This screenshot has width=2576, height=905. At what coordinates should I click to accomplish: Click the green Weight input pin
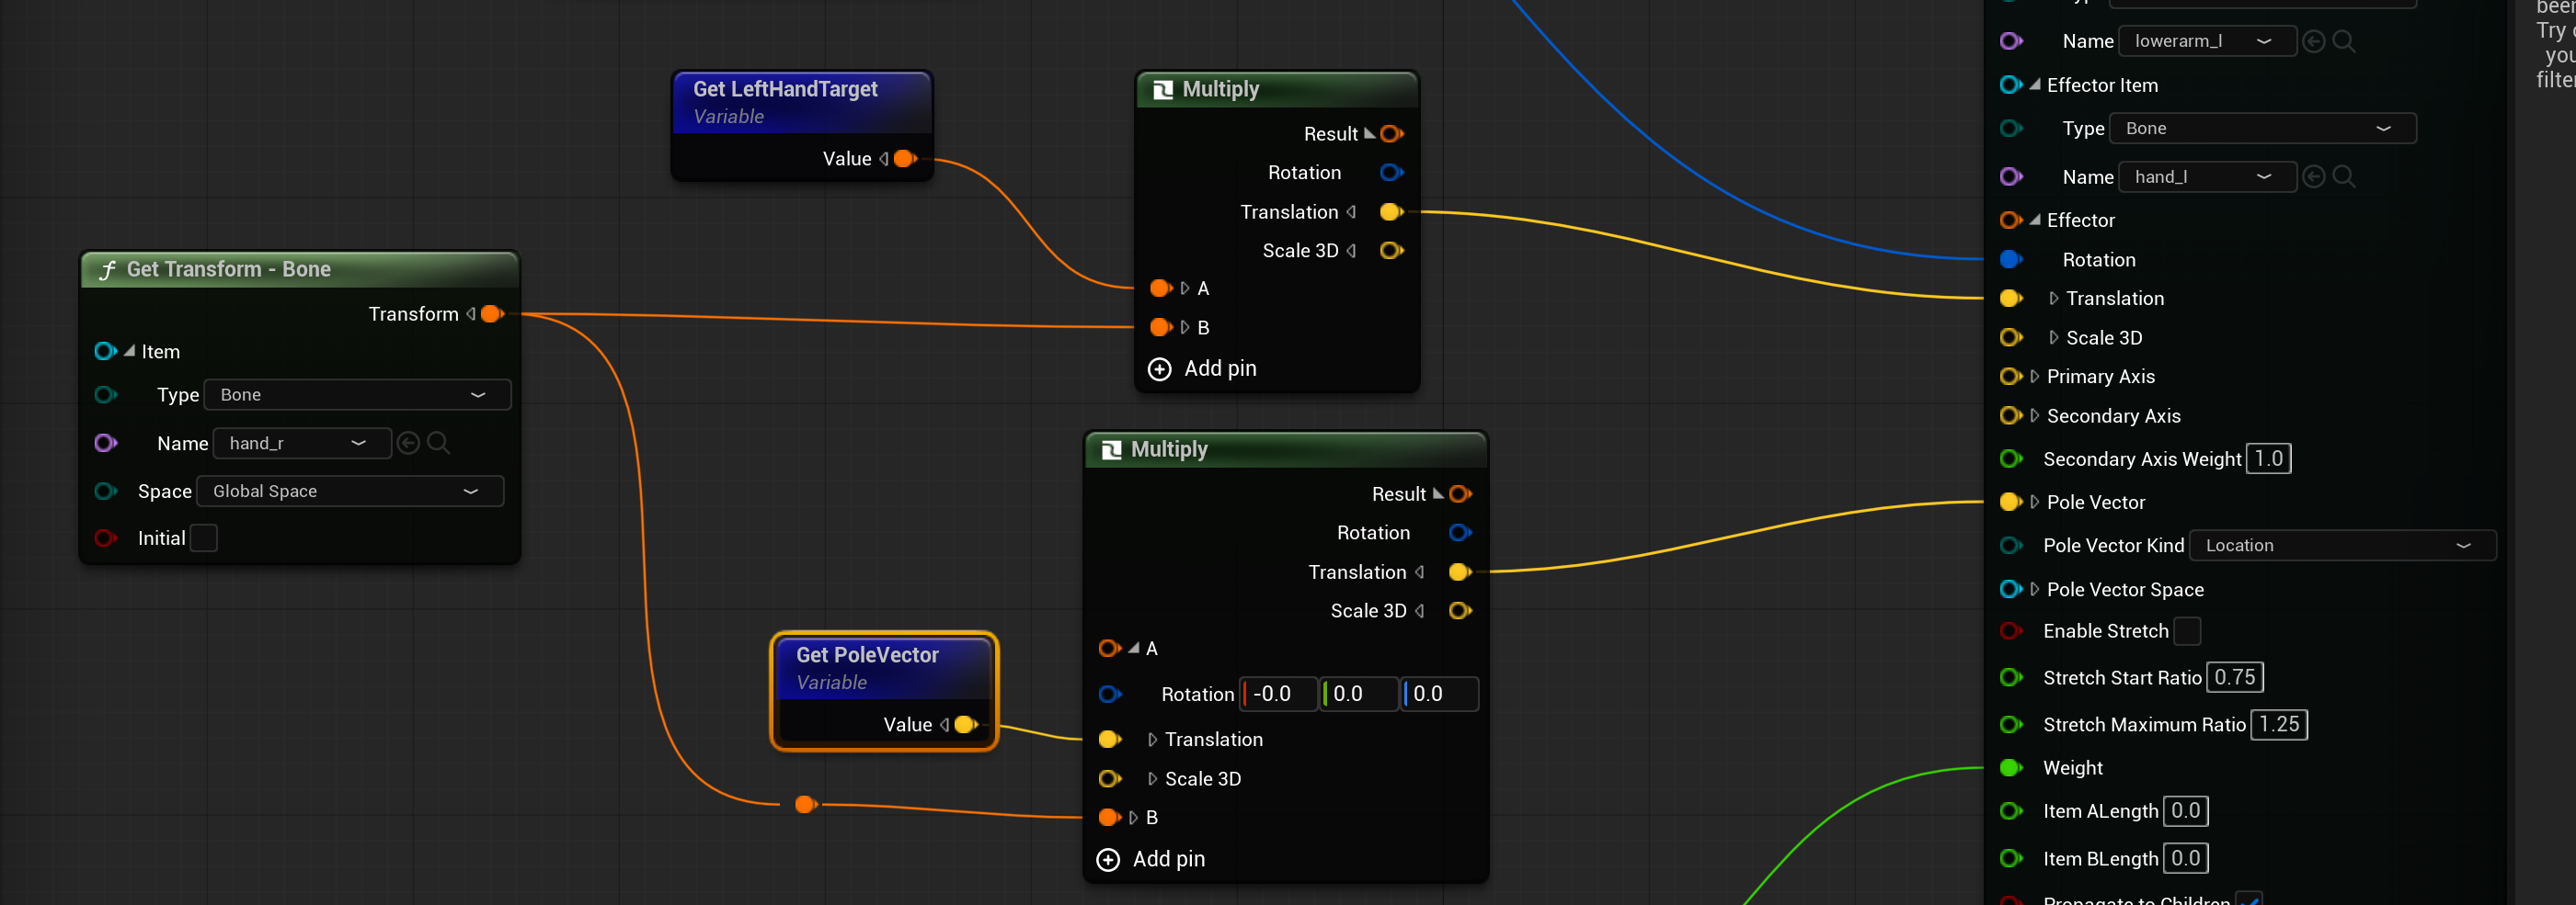pos(2010,768)
